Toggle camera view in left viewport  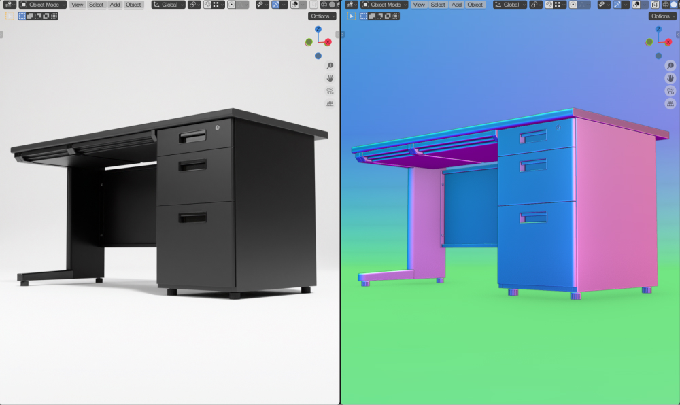point(330,91)
